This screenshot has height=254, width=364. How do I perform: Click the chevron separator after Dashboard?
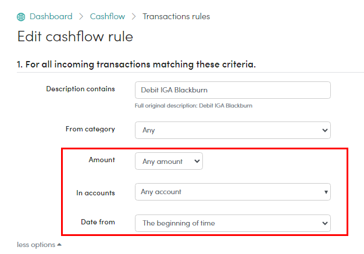(81, 17)
